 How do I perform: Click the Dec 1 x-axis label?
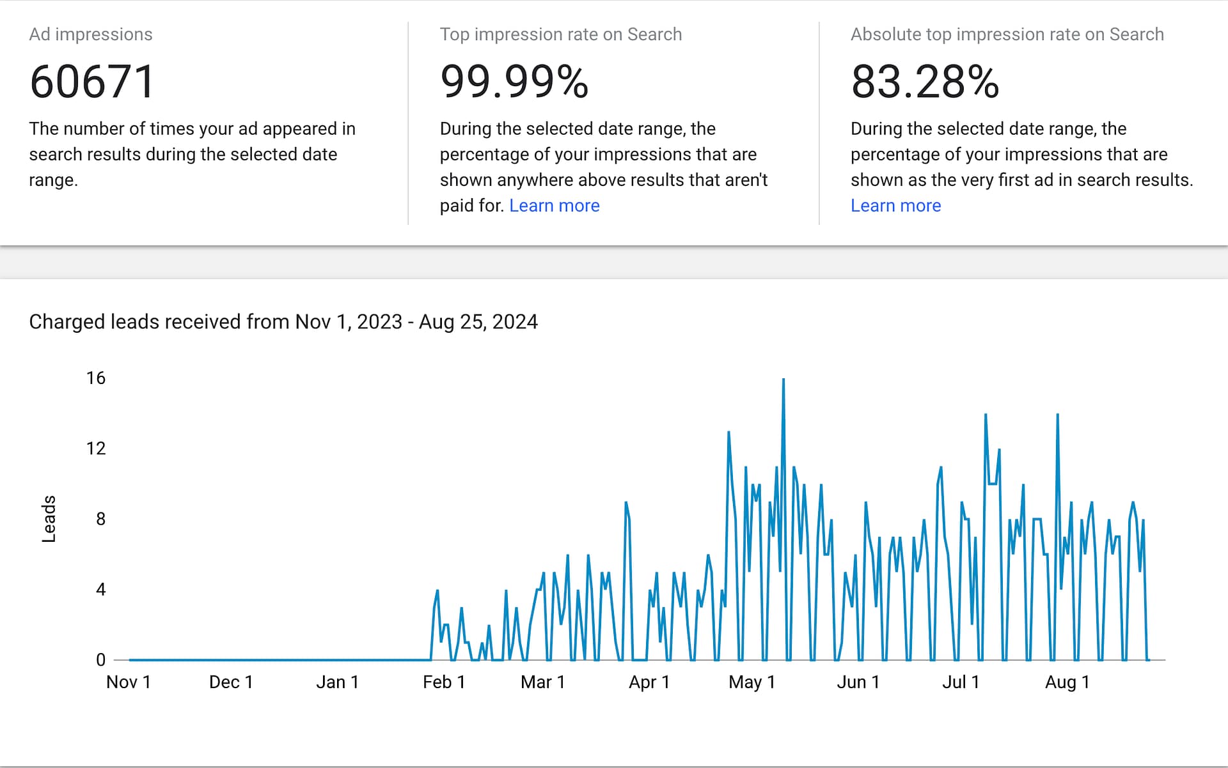pyautogui.click(x=231, y=682)
